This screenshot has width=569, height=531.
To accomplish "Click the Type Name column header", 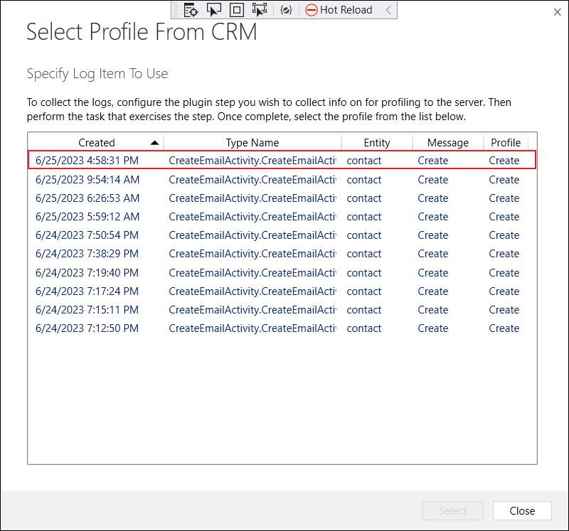I will (252, 143).
